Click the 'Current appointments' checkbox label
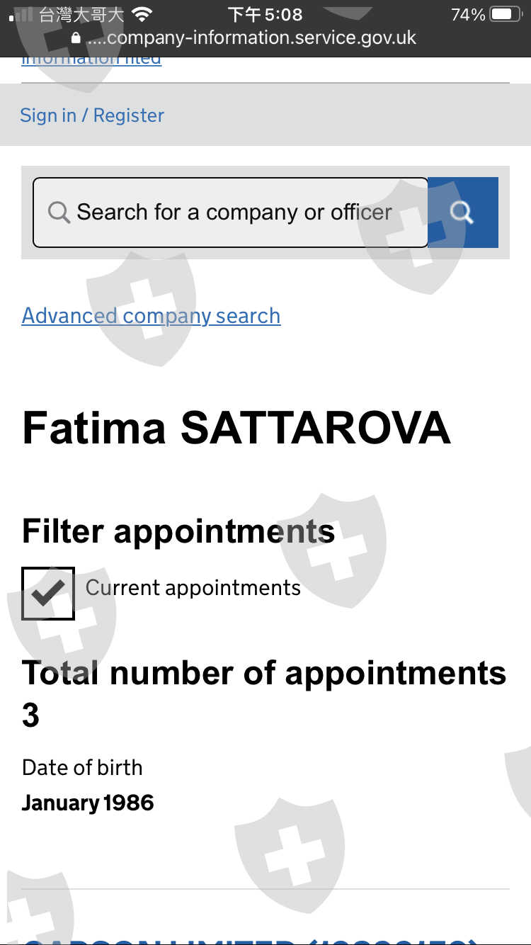Image resolution: width=531 pixels, height=945 pixels. point(193,588)
